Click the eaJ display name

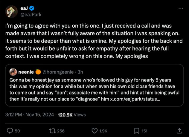[x=25, y=8]
